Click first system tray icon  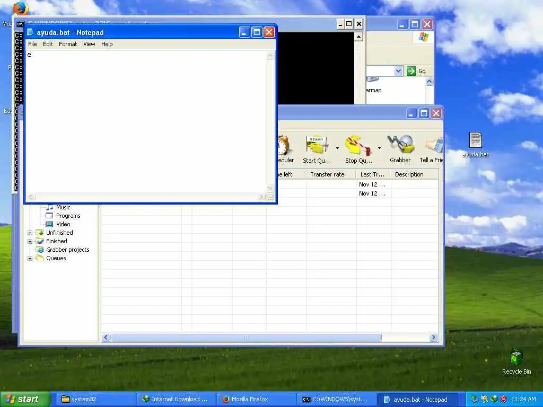click(x=474, y=399)
